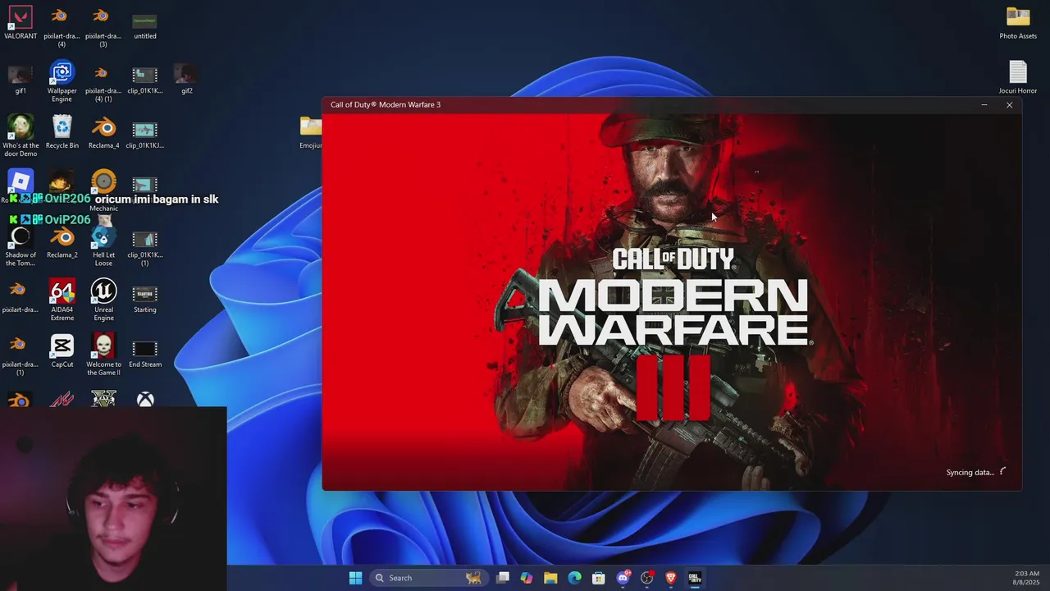
Task: Select the Reclama_2 Blender file
Action: click(62, 243)
